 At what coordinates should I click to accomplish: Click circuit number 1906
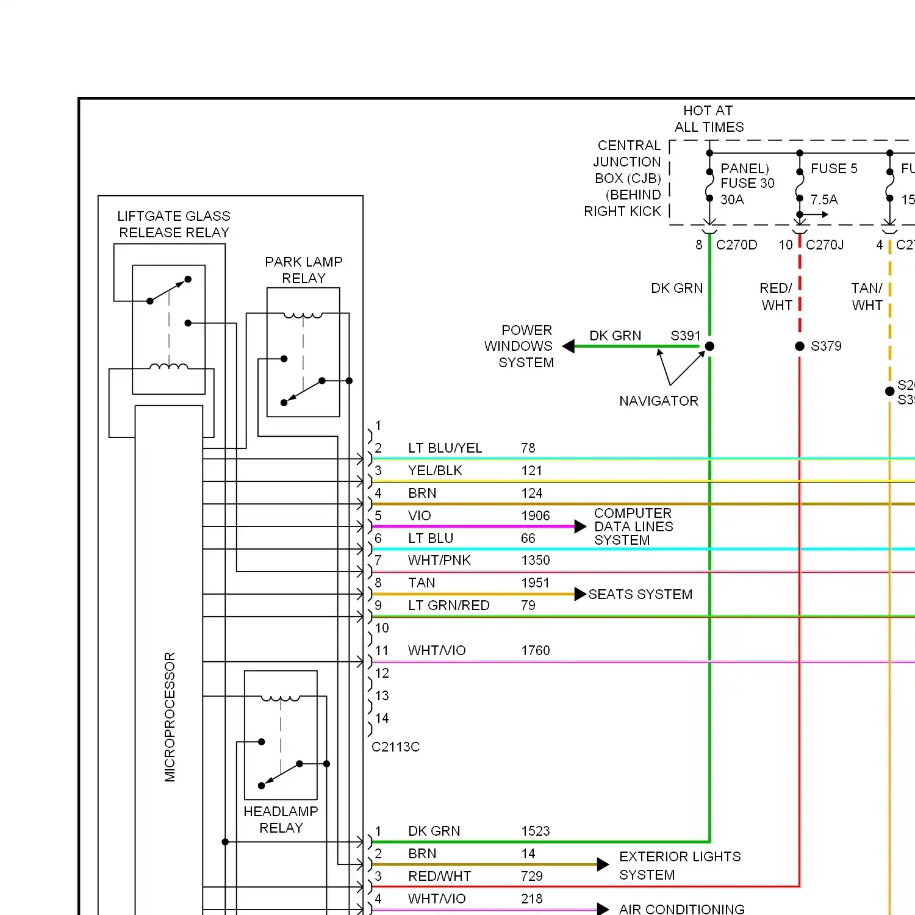point(536,516)
